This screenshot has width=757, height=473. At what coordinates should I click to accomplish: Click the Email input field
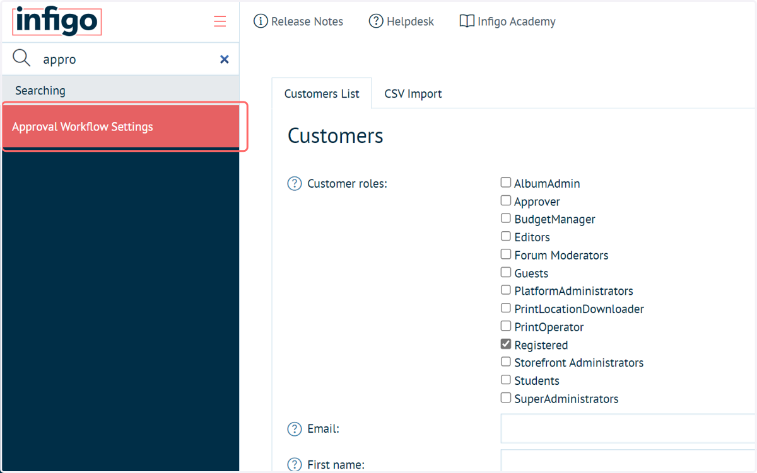(628, 428)
